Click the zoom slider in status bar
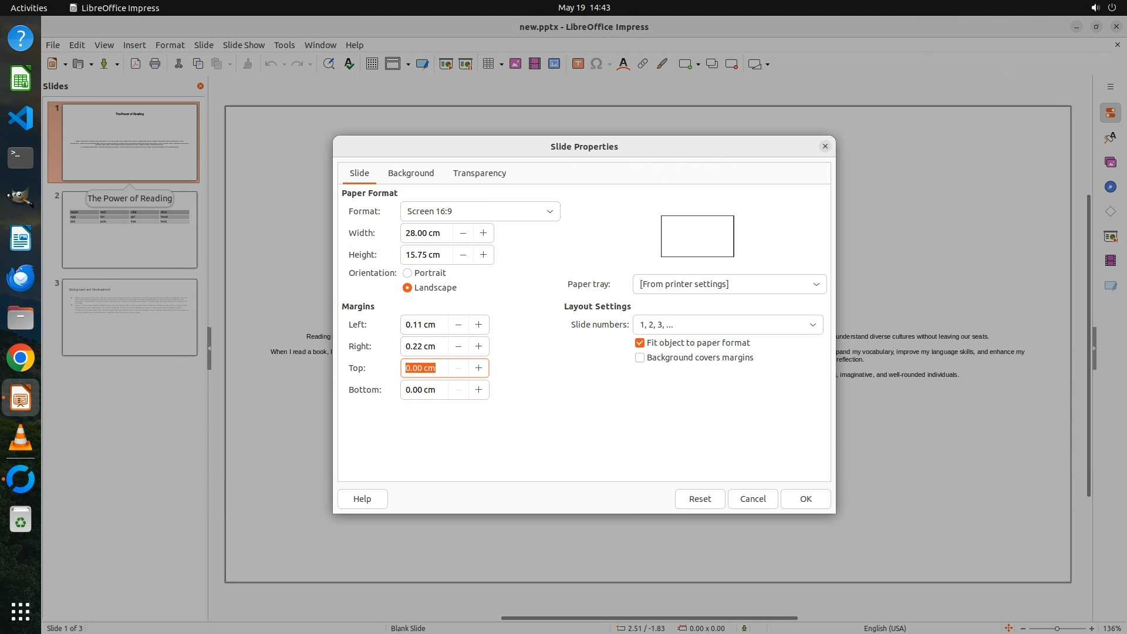The image size is (1127, 634). click(1057, 628)
